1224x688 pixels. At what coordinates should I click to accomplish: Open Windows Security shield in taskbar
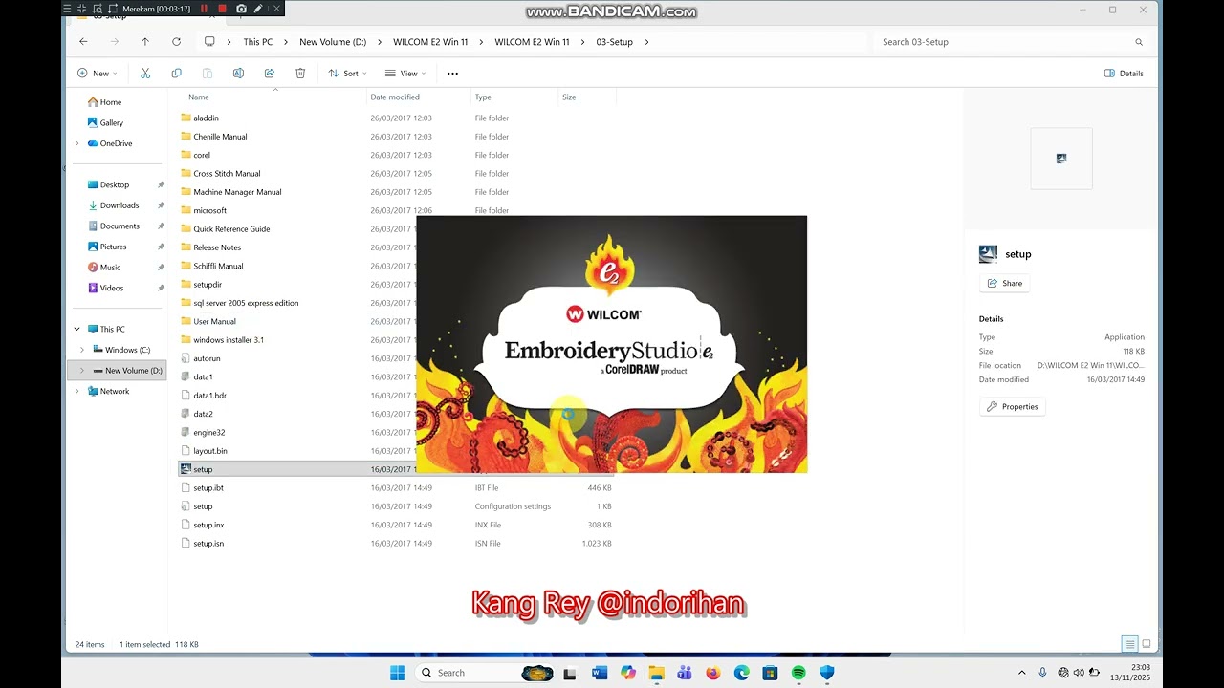click(x=827, y=673)
